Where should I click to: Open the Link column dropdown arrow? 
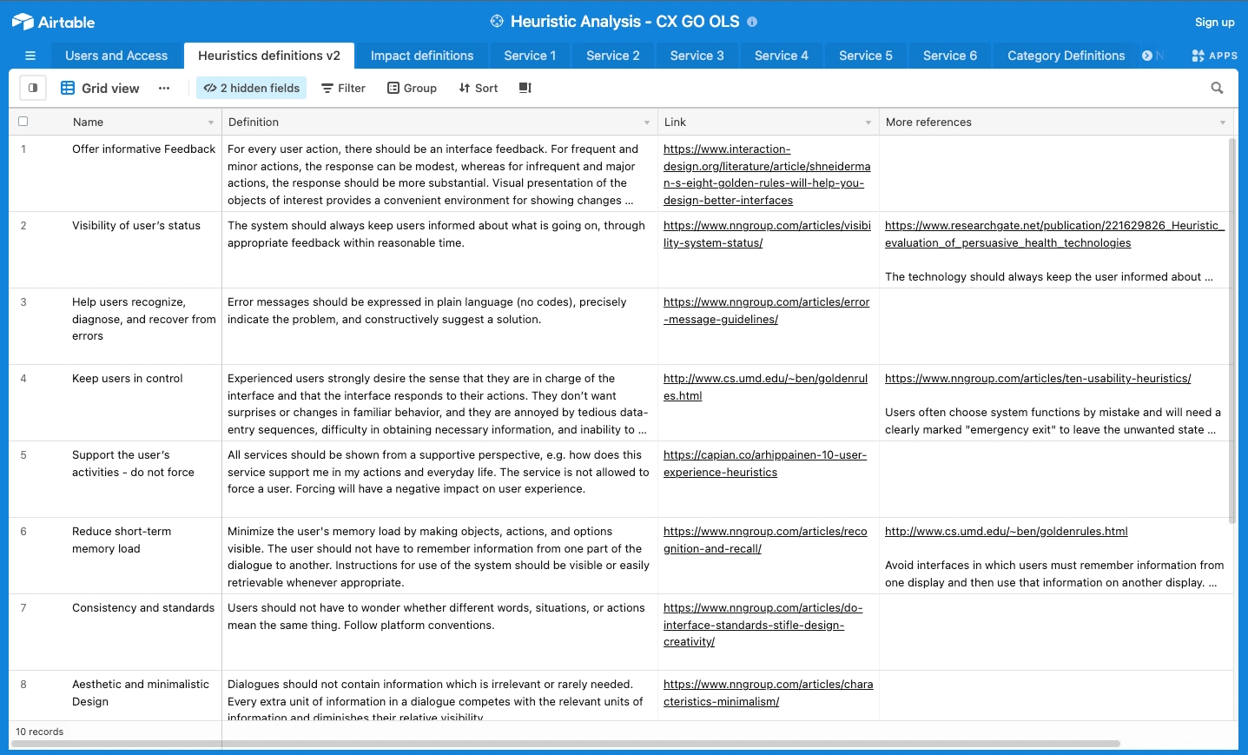[x=868, y=123]
